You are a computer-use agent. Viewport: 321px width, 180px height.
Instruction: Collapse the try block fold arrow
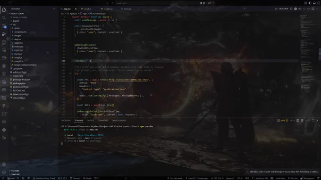tap(70, 74)
